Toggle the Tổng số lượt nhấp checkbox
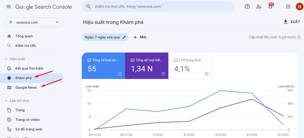The image size is (304, 138). tap(89, 60)
